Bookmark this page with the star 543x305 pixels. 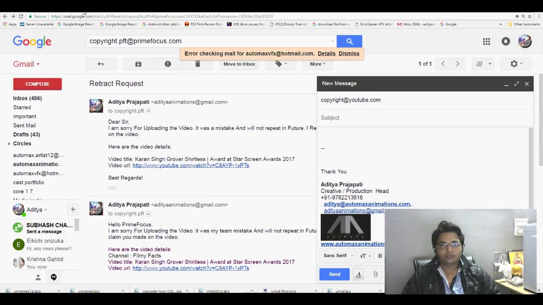coord(529,16)
